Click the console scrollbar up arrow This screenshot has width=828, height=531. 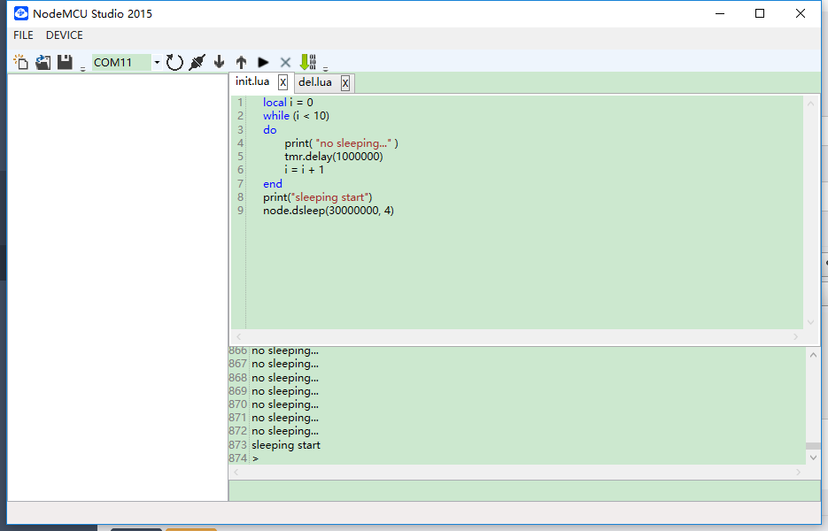point(813,355)
